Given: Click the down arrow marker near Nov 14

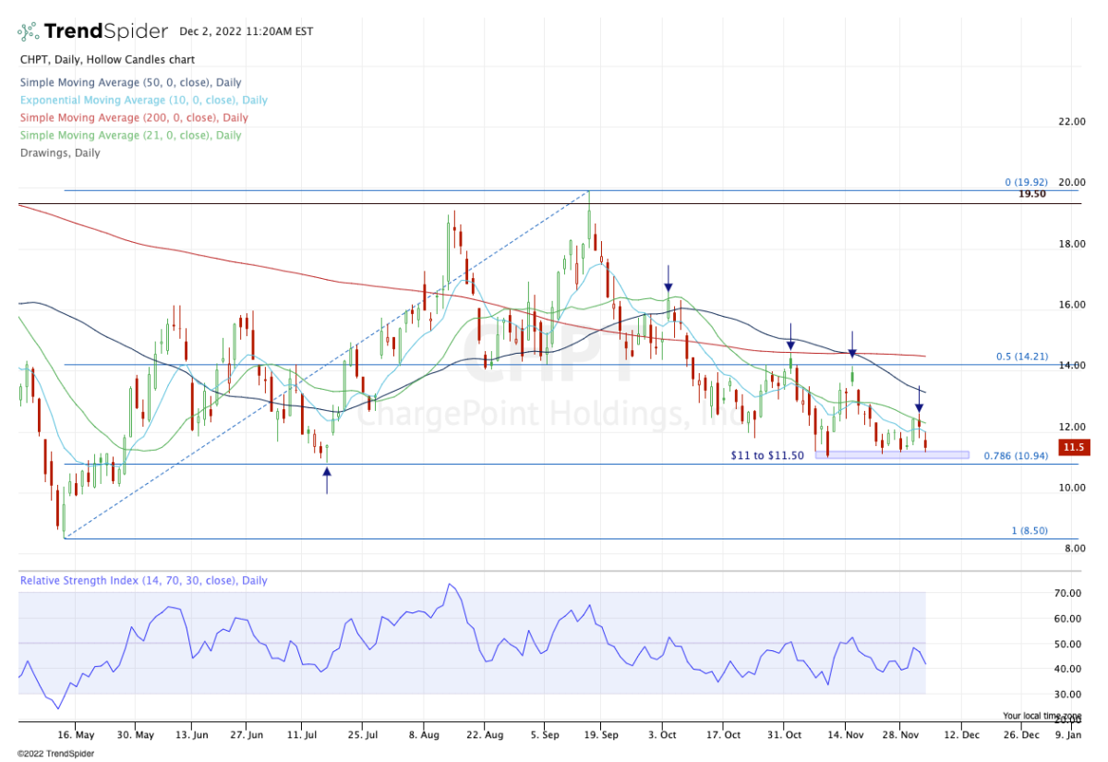Looking at the screenshot, I should [x=852, y=346].
